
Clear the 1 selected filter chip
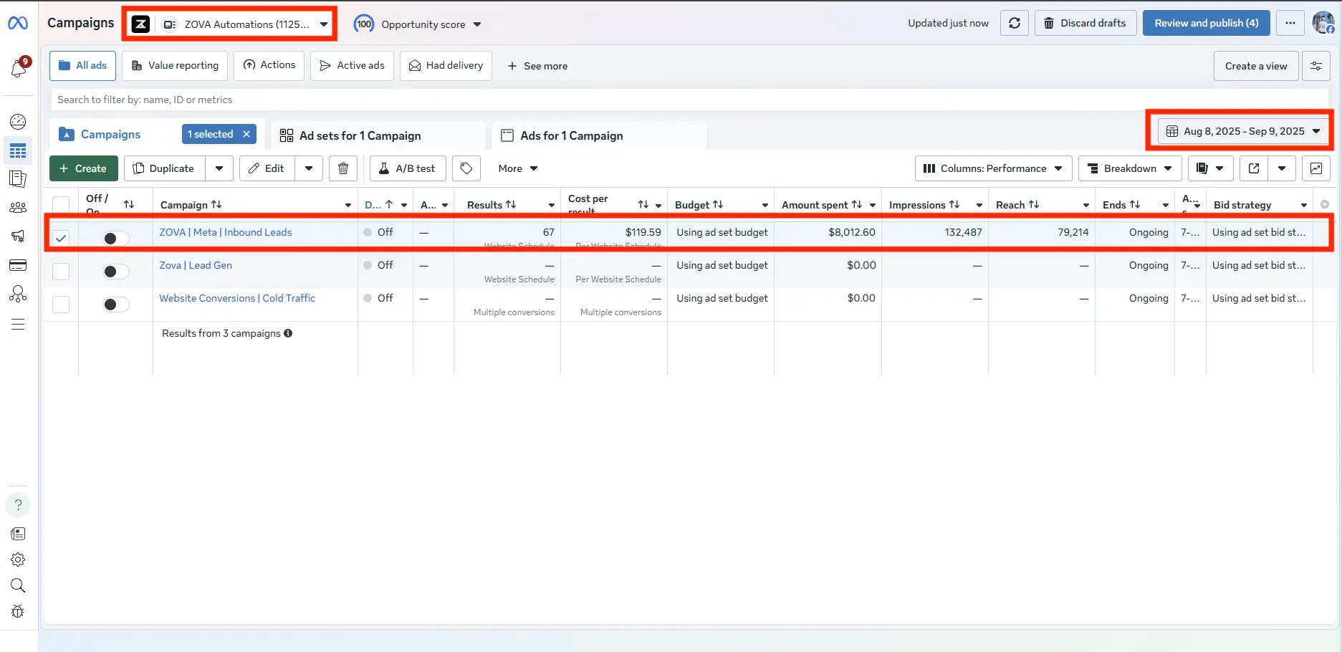[246, 134]
